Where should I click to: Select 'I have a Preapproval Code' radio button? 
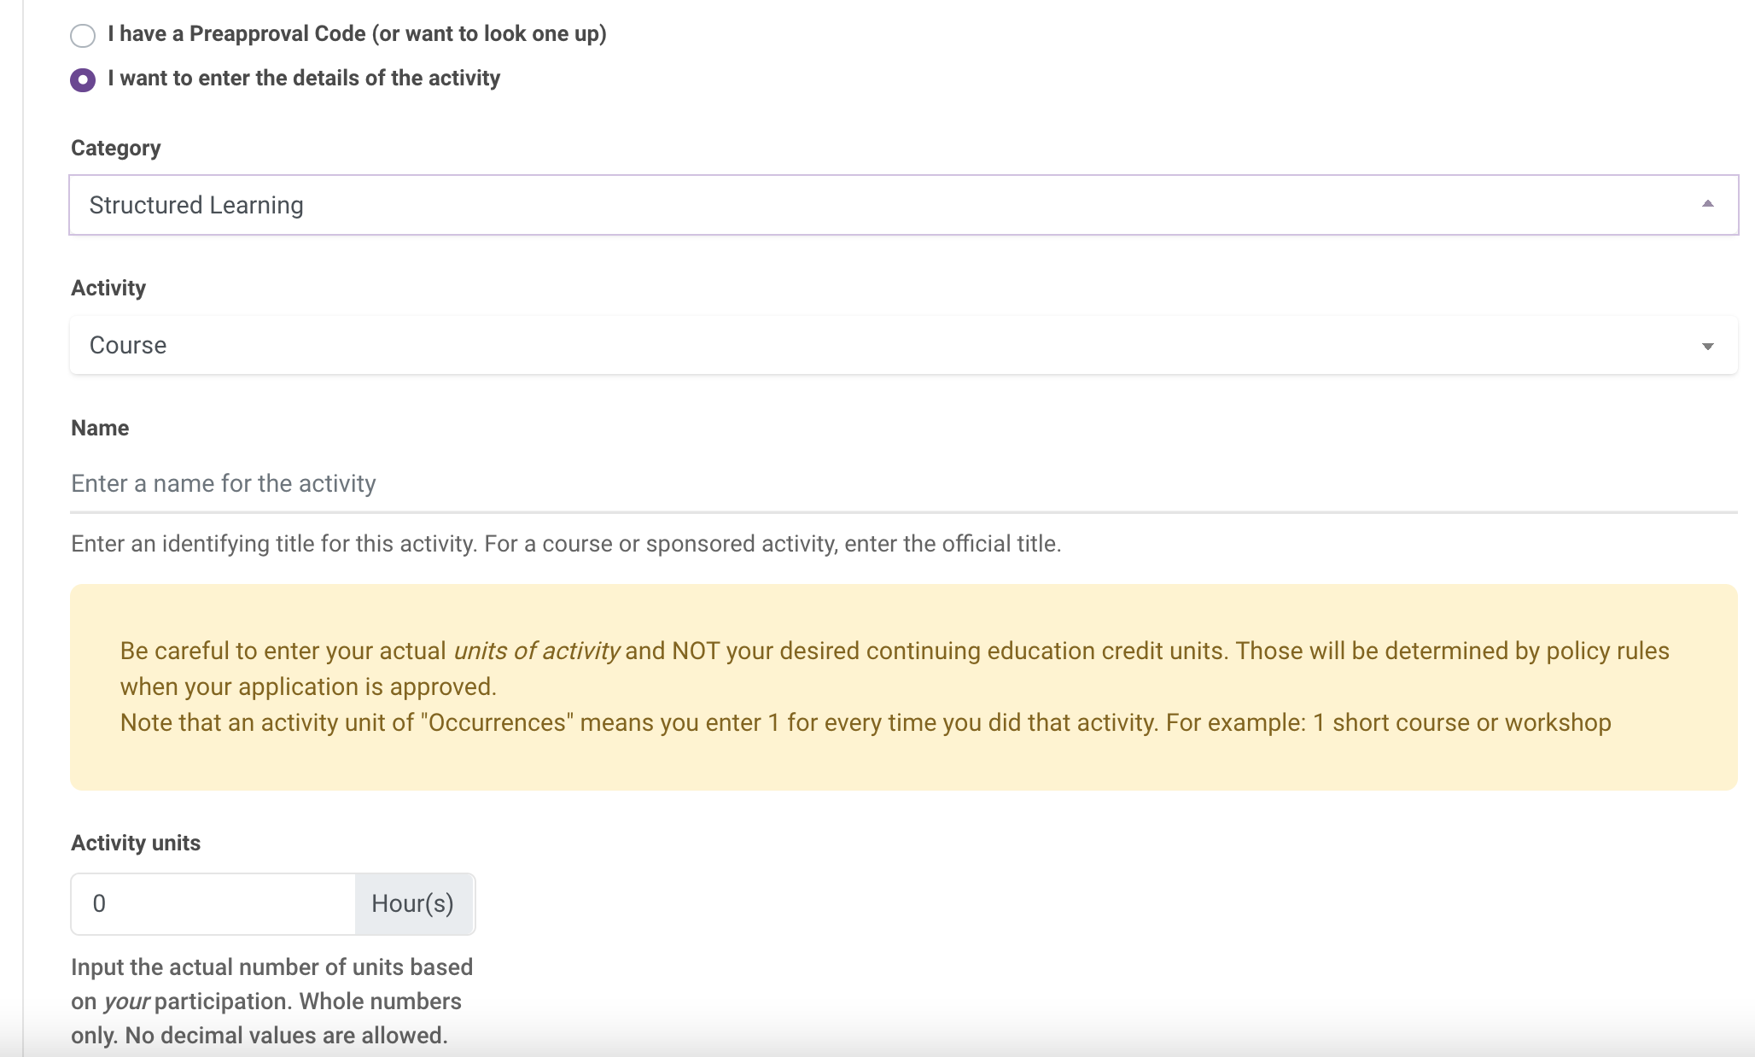coord(83,35)
